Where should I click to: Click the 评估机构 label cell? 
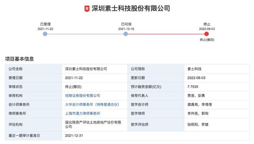[33, 125]
